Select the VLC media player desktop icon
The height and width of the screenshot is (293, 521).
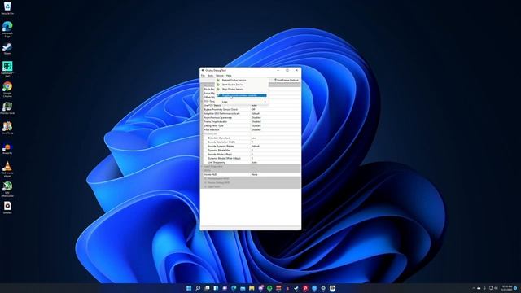click(7, 169)
